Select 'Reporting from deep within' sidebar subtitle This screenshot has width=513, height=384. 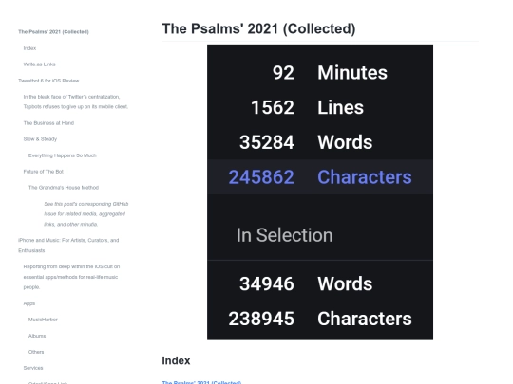[x=71, y=277]
